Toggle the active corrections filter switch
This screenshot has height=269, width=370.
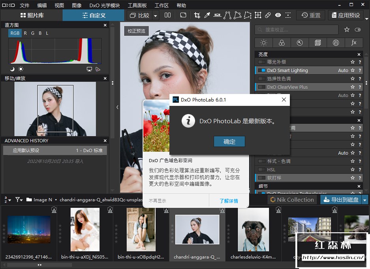[358, 30]
